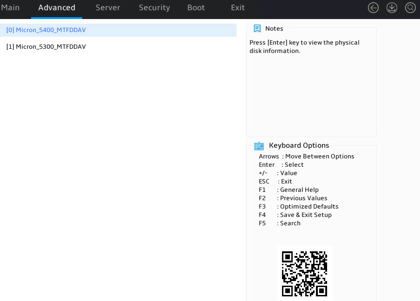Click the save/download icon
Screen dimensions: 420x301
pyautogui.click(x=392, y=8)
